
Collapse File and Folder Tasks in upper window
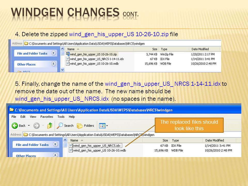[53, 53]
